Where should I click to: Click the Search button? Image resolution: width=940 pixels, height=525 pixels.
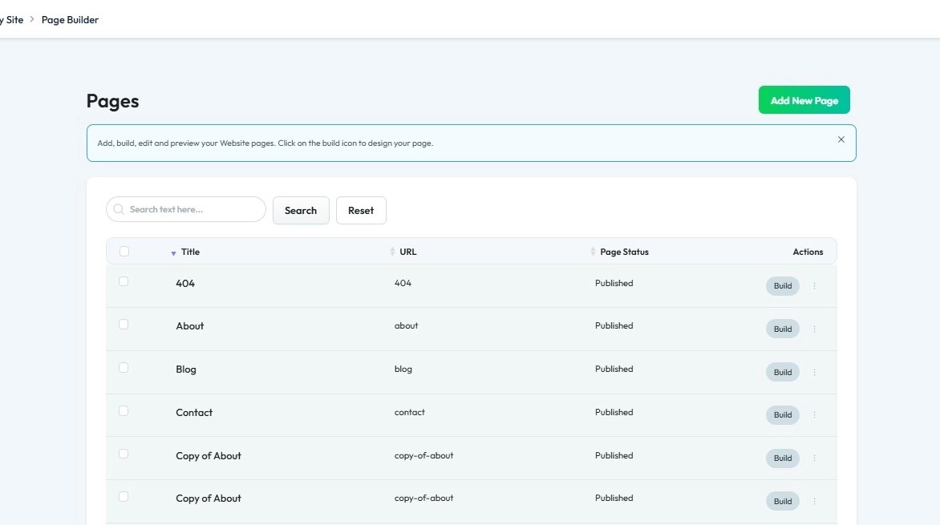point(301,210)
